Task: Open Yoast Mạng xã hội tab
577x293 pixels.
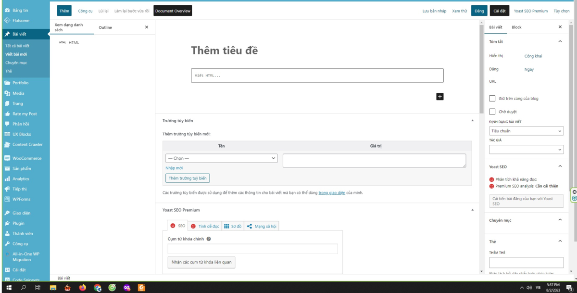Action: point(261,226)
